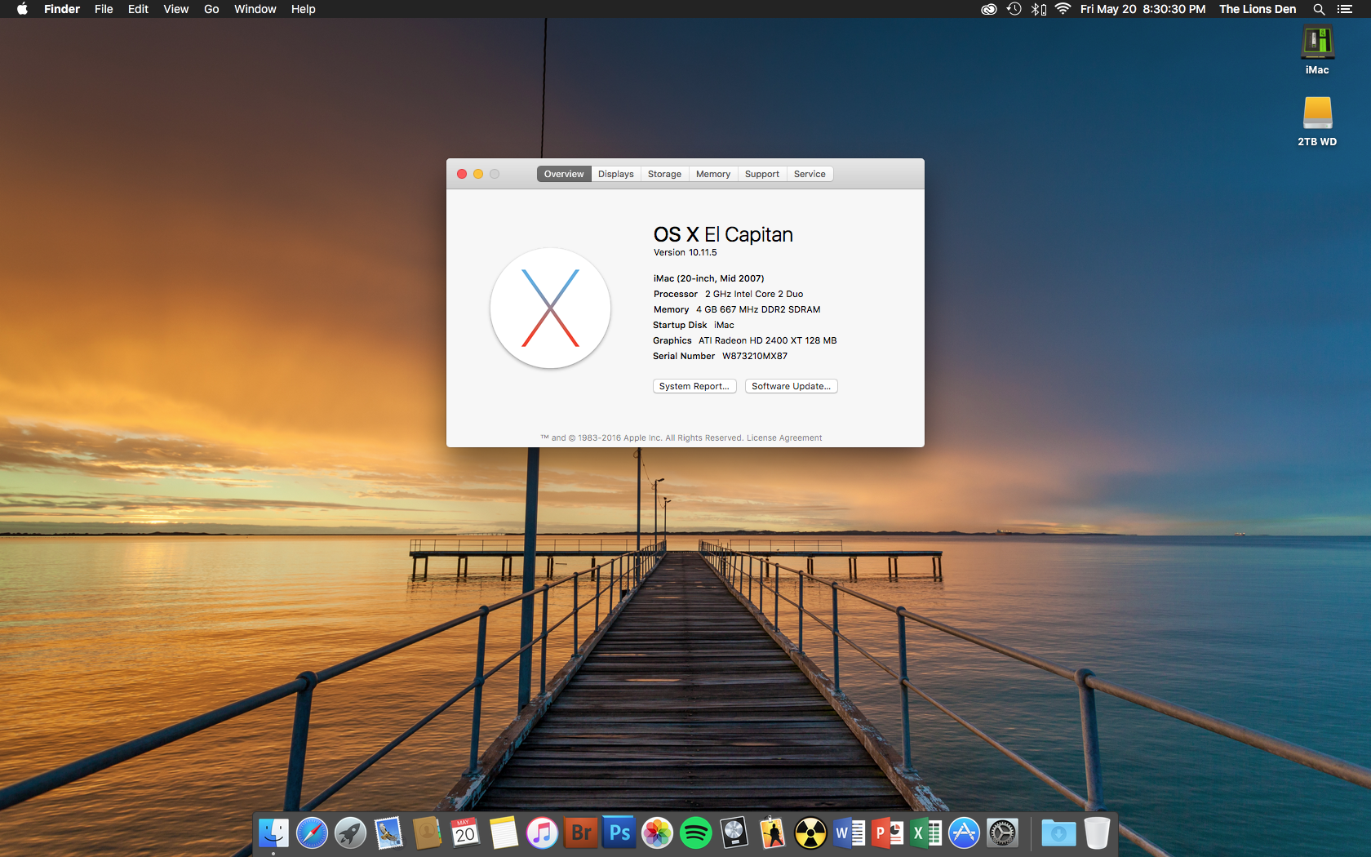Click the OS X El Capitan logo
The image size is (1371, 857).
point(550,309)
